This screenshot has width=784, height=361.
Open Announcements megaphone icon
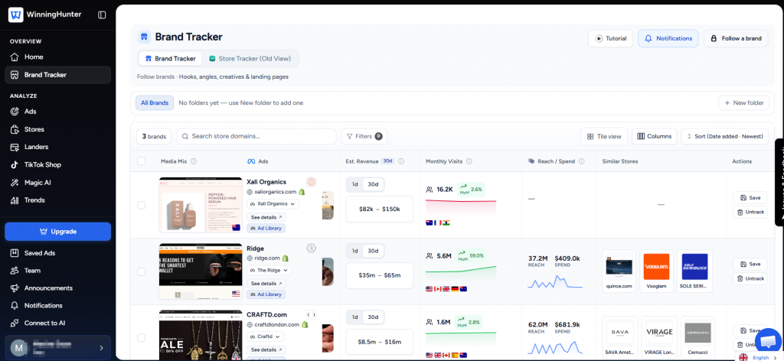tap(15, 288)
